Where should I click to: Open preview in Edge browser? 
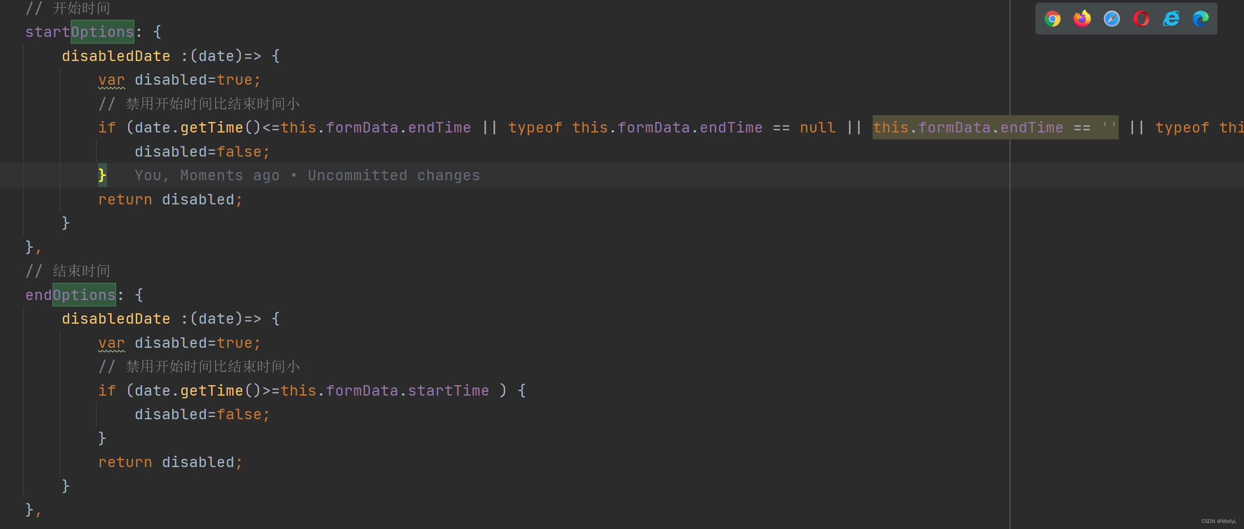(x=1201, y=19)
